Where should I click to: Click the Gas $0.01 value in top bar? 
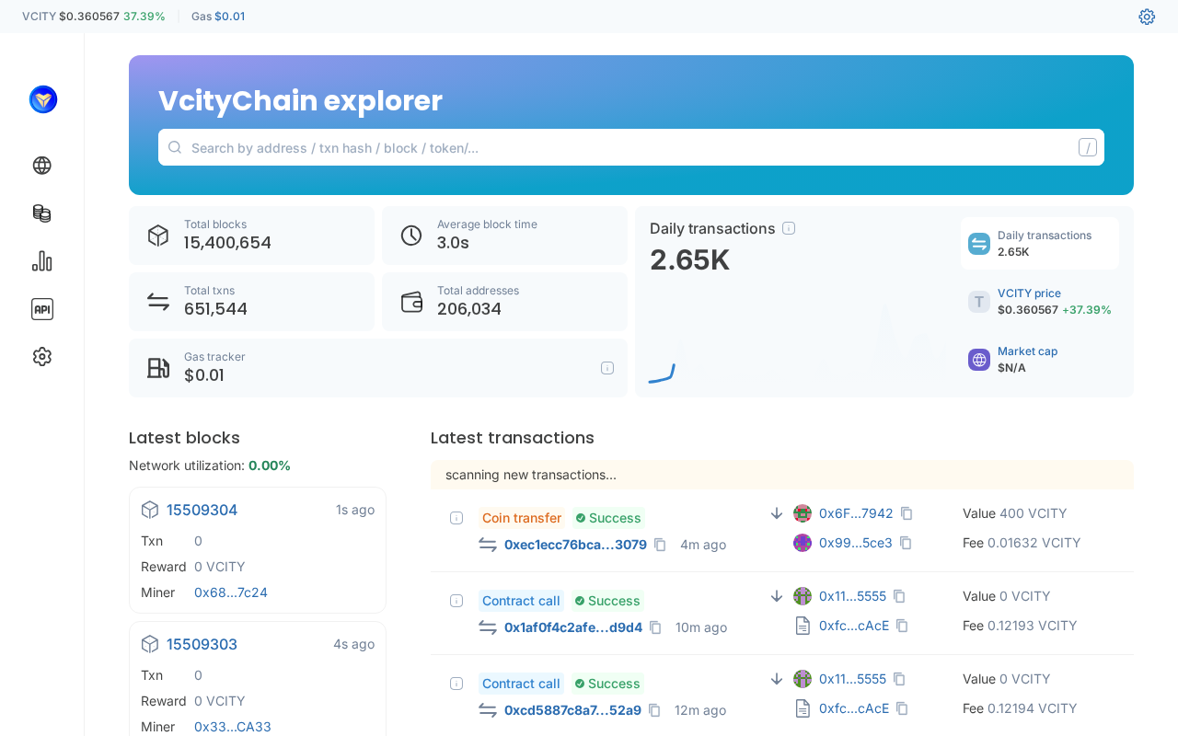pyautogui.click(x=230, y=17)
